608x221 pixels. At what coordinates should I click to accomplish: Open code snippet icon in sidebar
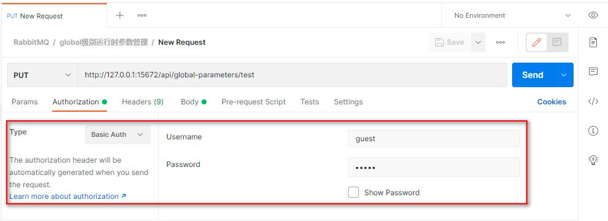coord(593,101)
